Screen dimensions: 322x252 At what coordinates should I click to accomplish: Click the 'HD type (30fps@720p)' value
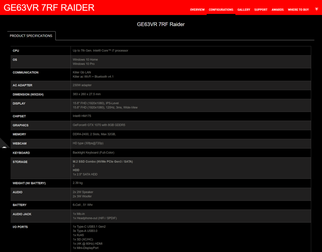(x=88, y=143)
